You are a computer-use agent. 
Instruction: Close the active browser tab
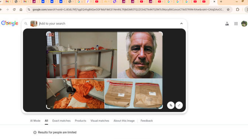click(x=214, y=1)
